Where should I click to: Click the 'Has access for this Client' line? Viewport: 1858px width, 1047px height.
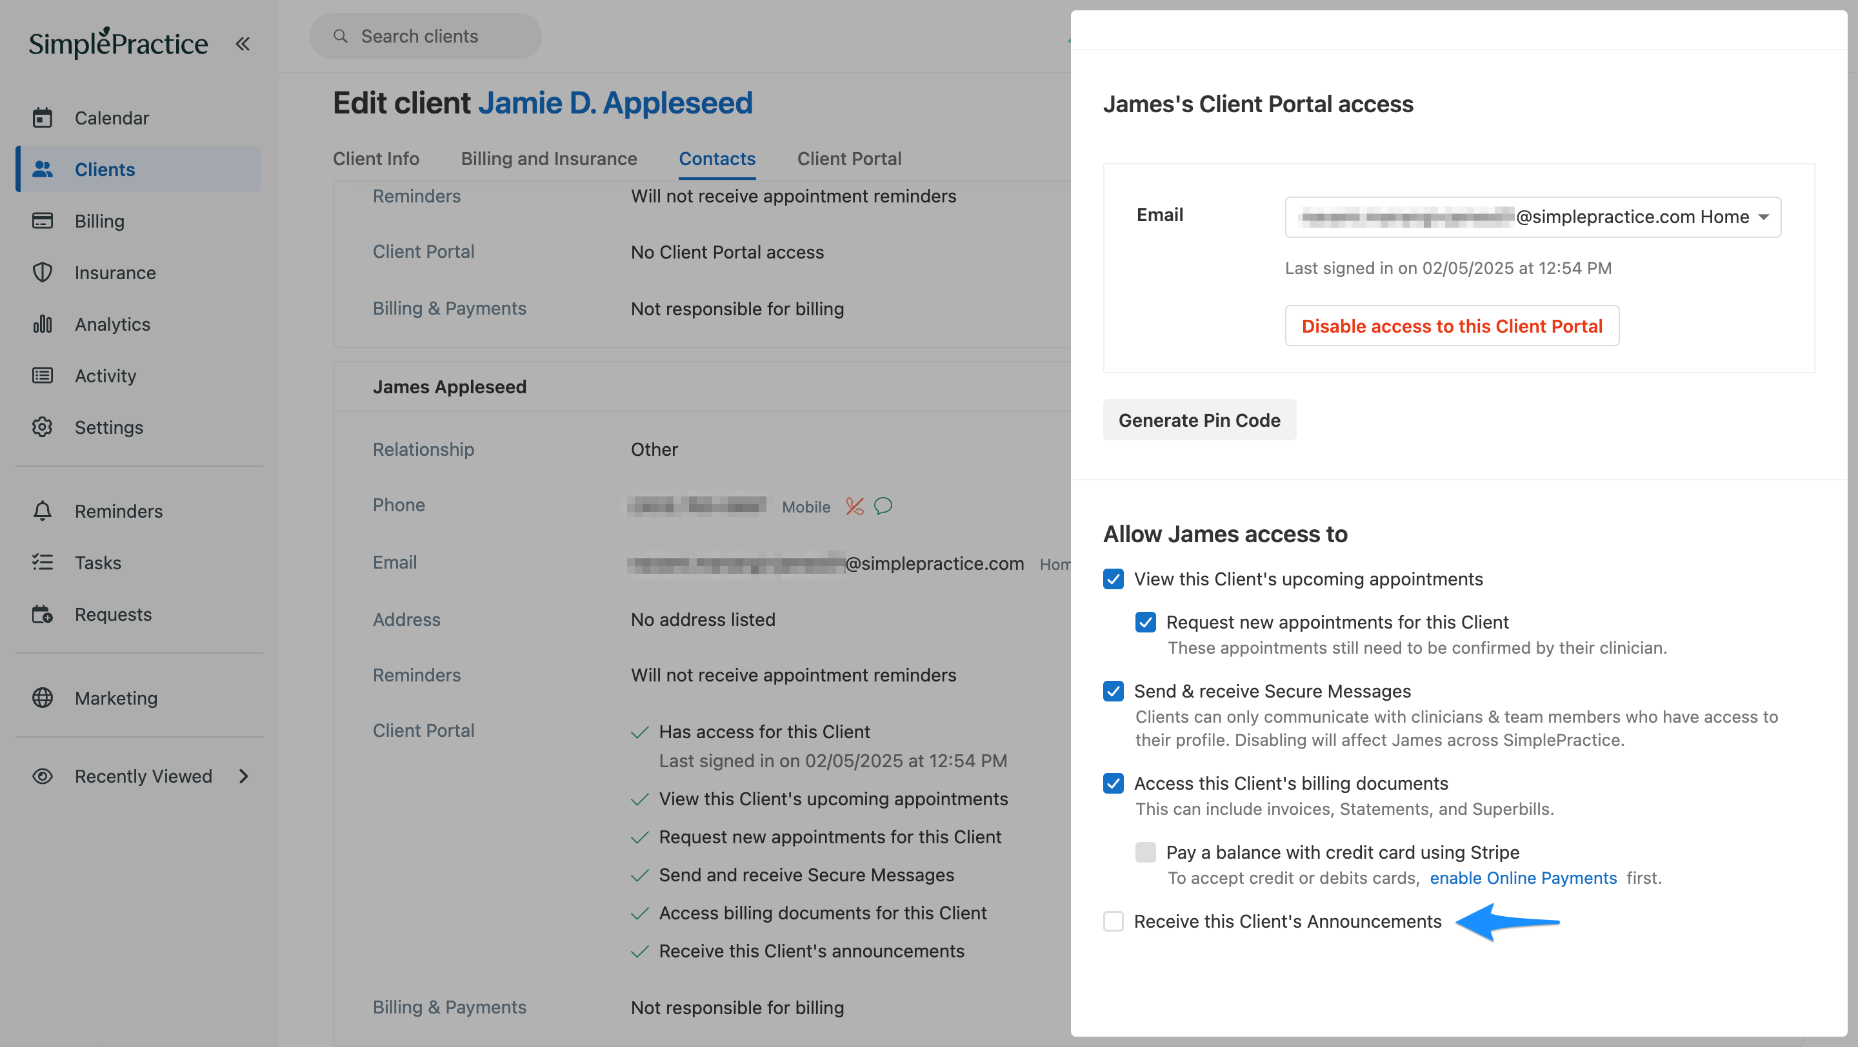[764, 731]
